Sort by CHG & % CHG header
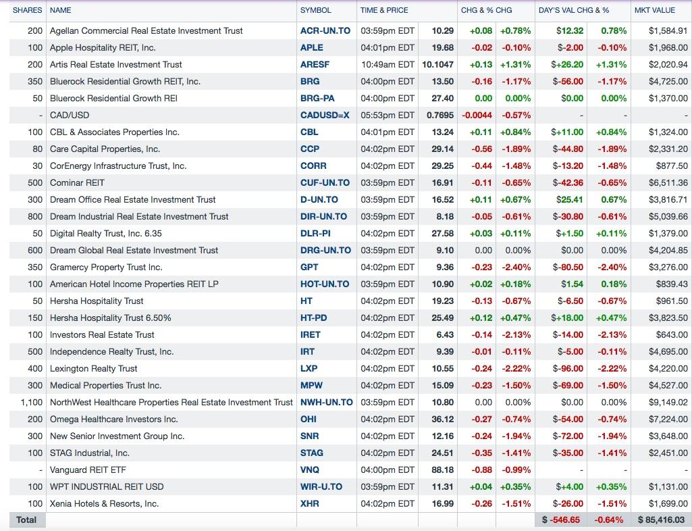 click(486, 10)
